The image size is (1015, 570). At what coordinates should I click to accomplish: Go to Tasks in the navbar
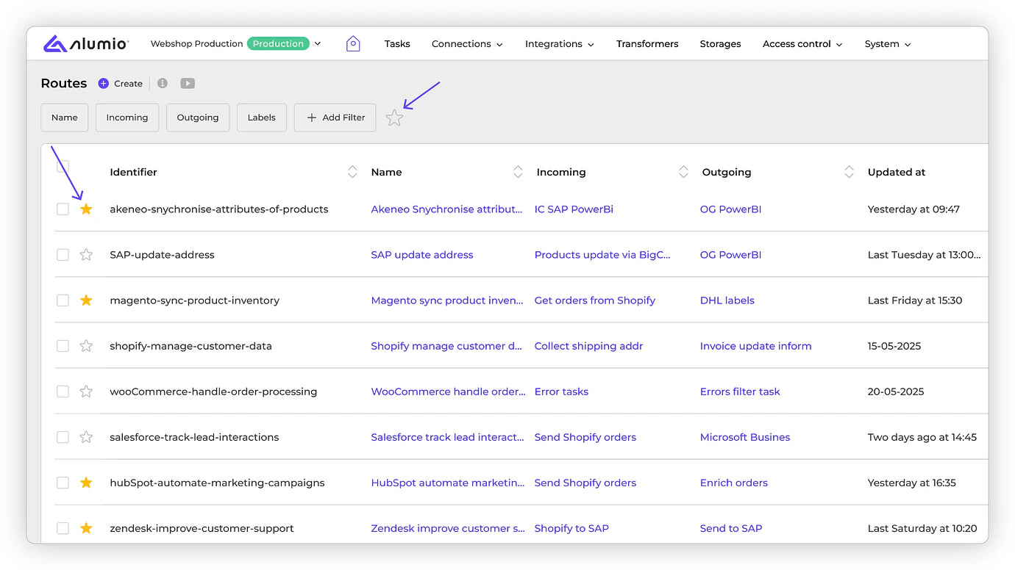(397, 44)
